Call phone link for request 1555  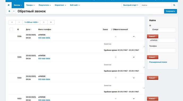(x=44, y=58)
